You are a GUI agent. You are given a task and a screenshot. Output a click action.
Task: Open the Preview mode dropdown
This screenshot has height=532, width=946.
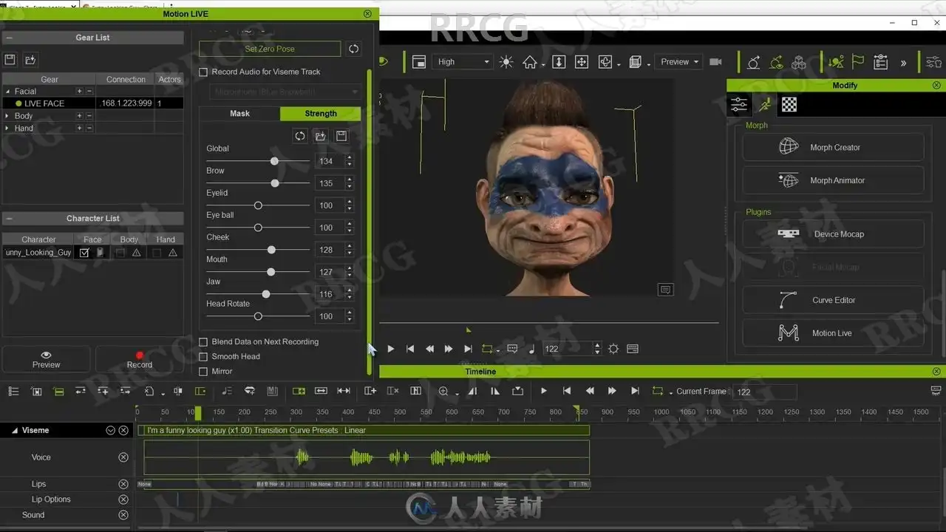[x=679, y=62]
